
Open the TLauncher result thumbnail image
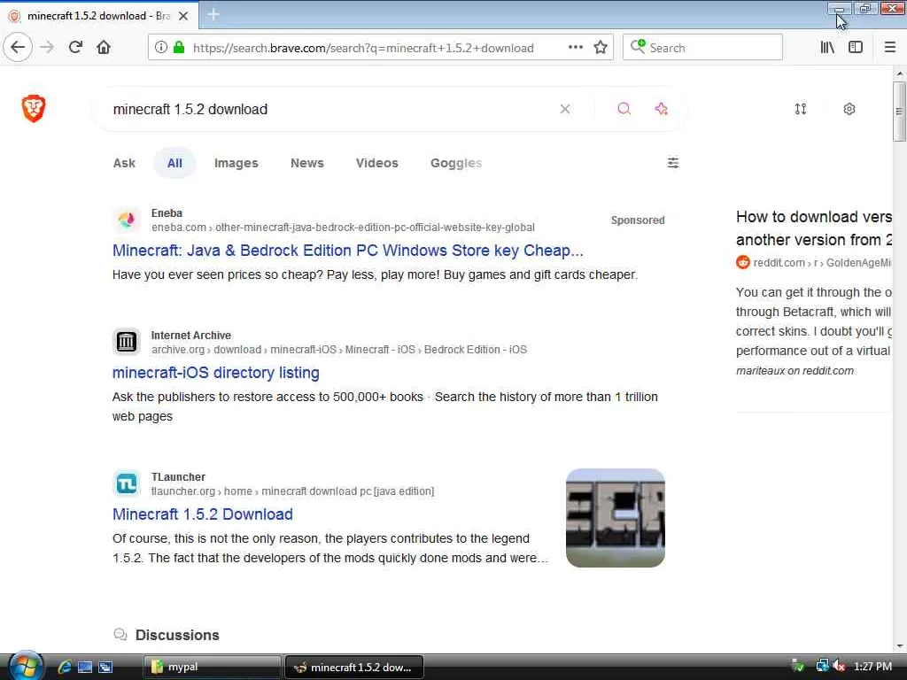pos(616,517)
